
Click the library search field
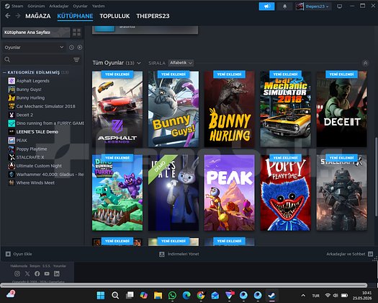(x=41, y=60)
